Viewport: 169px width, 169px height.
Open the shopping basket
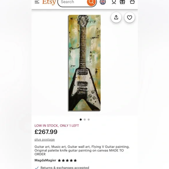[132, 2]
